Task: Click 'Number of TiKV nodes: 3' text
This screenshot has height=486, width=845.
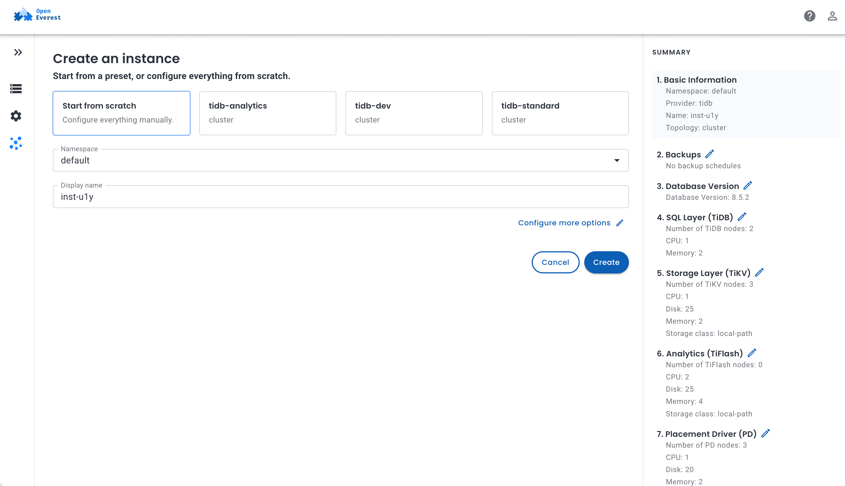Action: [709, 284]
